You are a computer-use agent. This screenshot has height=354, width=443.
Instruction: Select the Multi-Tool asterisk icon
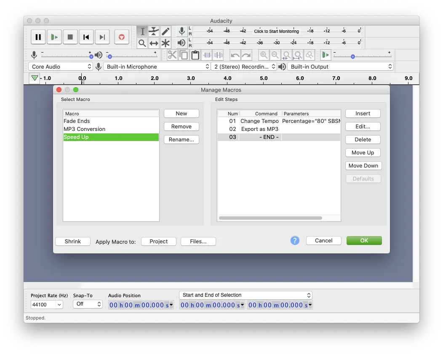165,43
